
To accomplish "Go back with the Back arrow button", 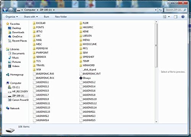I will click(x=5, y=10).
